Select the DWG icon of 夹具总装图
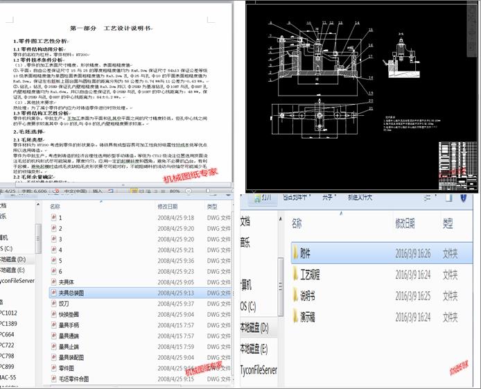The image size is (481, 389). tap(53, 293)
